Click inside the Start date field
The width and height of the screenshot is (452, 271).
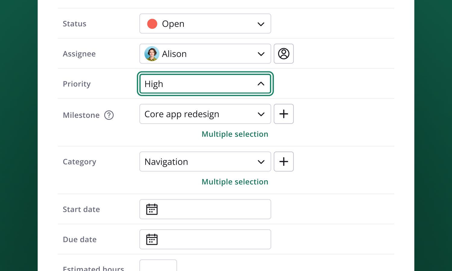click(x=205, y=209)
